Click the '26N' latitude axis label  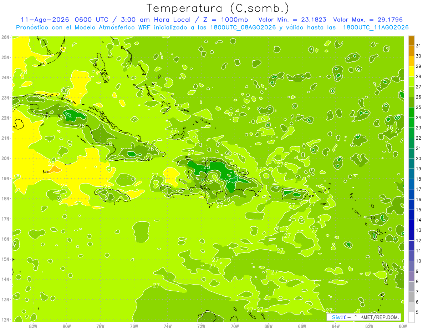pos(5,37)
